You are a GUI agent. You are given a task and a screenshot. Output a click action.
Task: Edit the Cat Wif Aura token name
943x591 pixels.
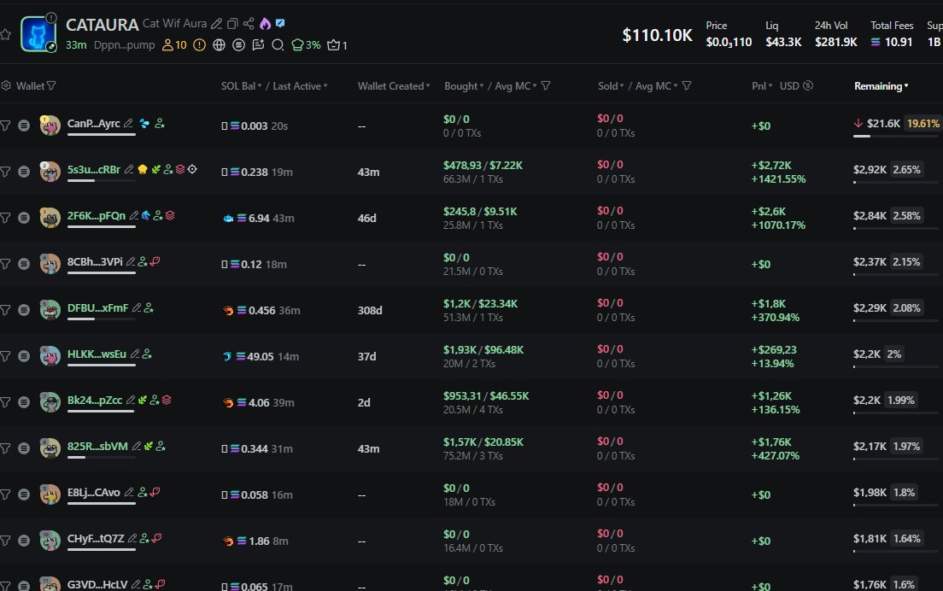click(x=216, y=24)
